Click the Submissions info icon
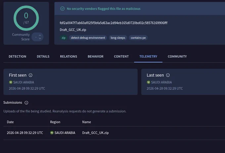The width and height of the screenshot is (225, 153). click(x=26, y=103)
